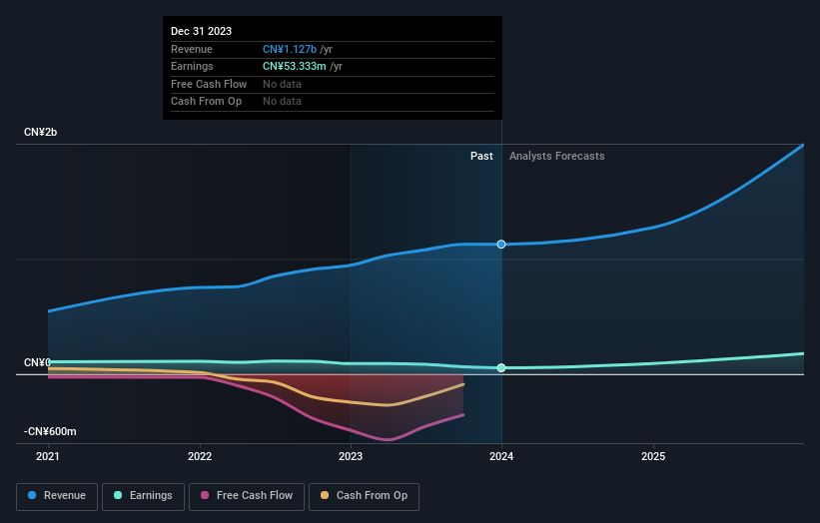The width and height of the screenshot is (820, 523).
Task: Click the pink Free Cash Flow legend dot
Action: [205, 495]
